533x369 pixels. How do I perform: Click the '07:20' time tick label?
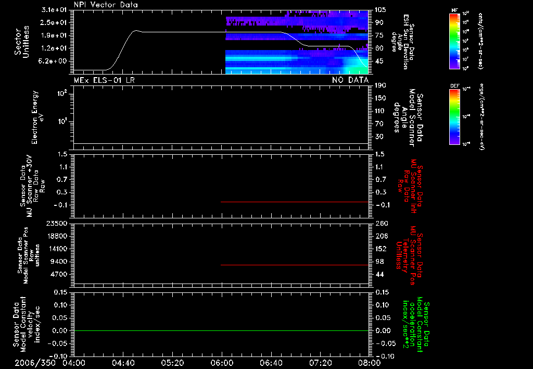[x=320, y=363]
